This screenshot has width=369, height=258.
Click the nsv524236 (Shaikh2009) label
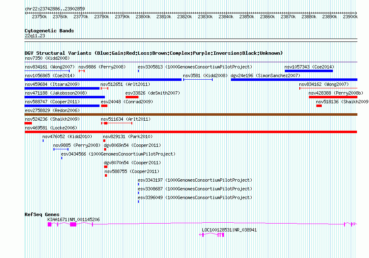52,119
